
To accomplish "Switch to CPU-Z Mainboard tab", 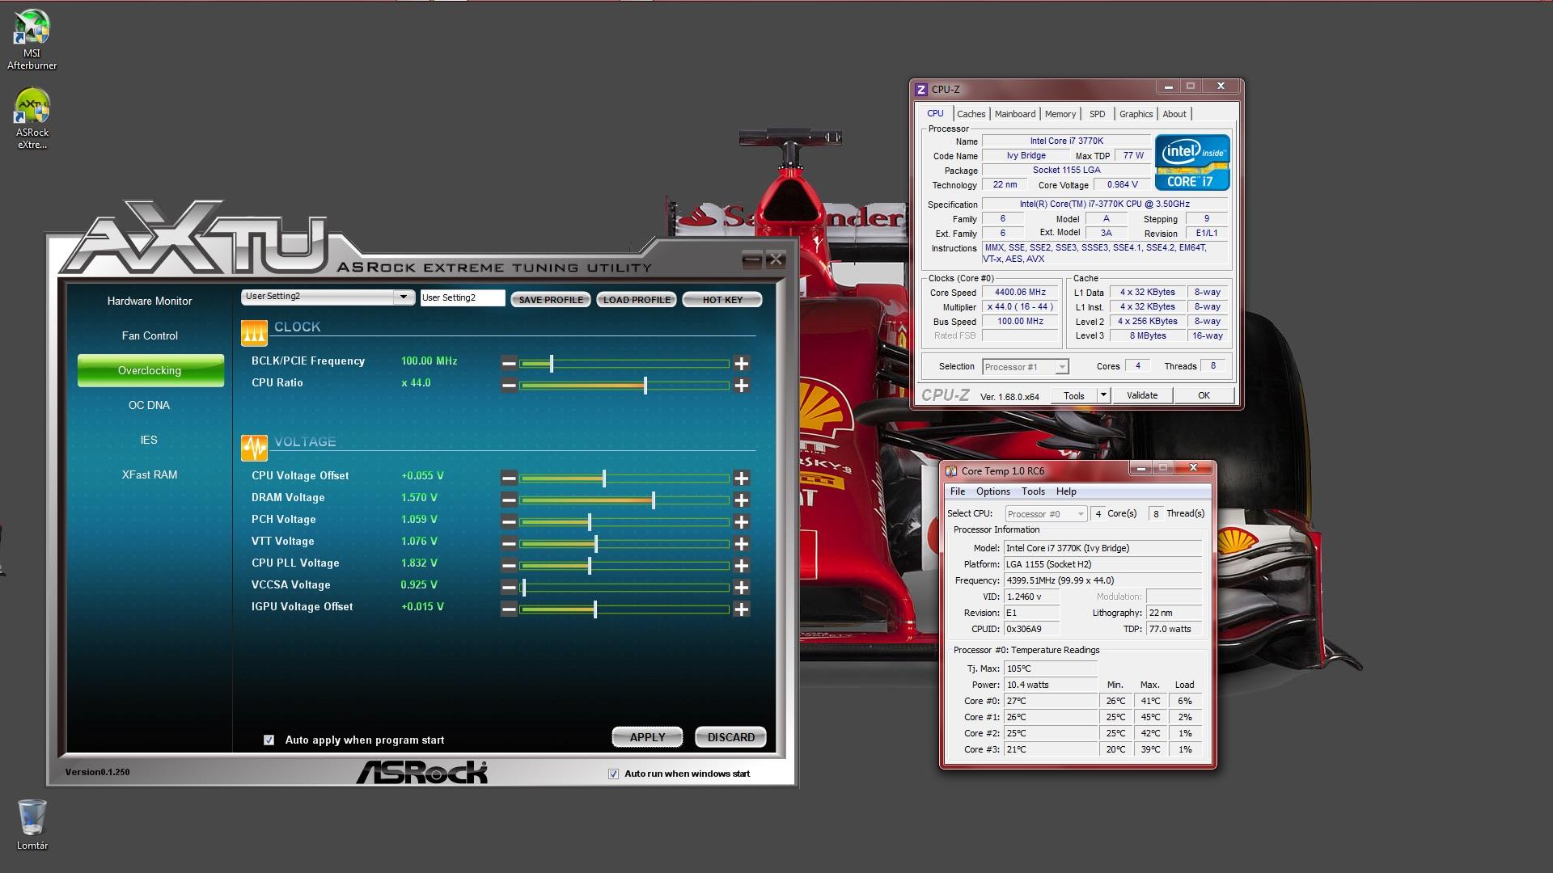I will [x=1015, y=114].
